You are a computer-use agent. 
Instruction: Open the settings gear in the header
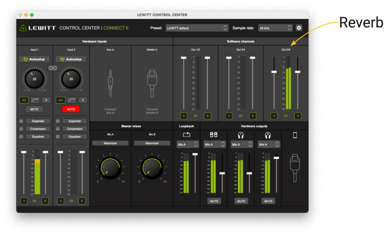(x=299, y=28)
